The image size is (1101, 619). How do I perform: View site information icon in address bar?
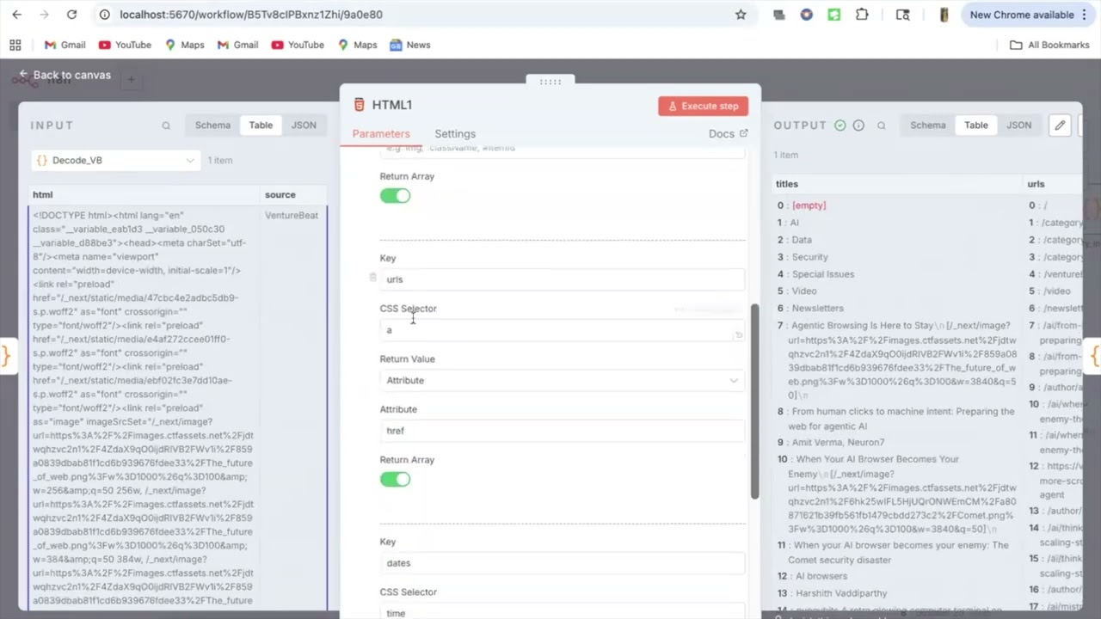pyautogui.click(x=104, y=15)
